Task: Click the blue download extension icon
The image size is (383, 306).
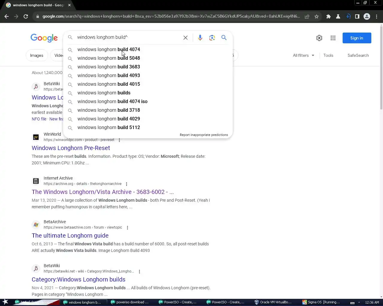Action: pos(348,16)
